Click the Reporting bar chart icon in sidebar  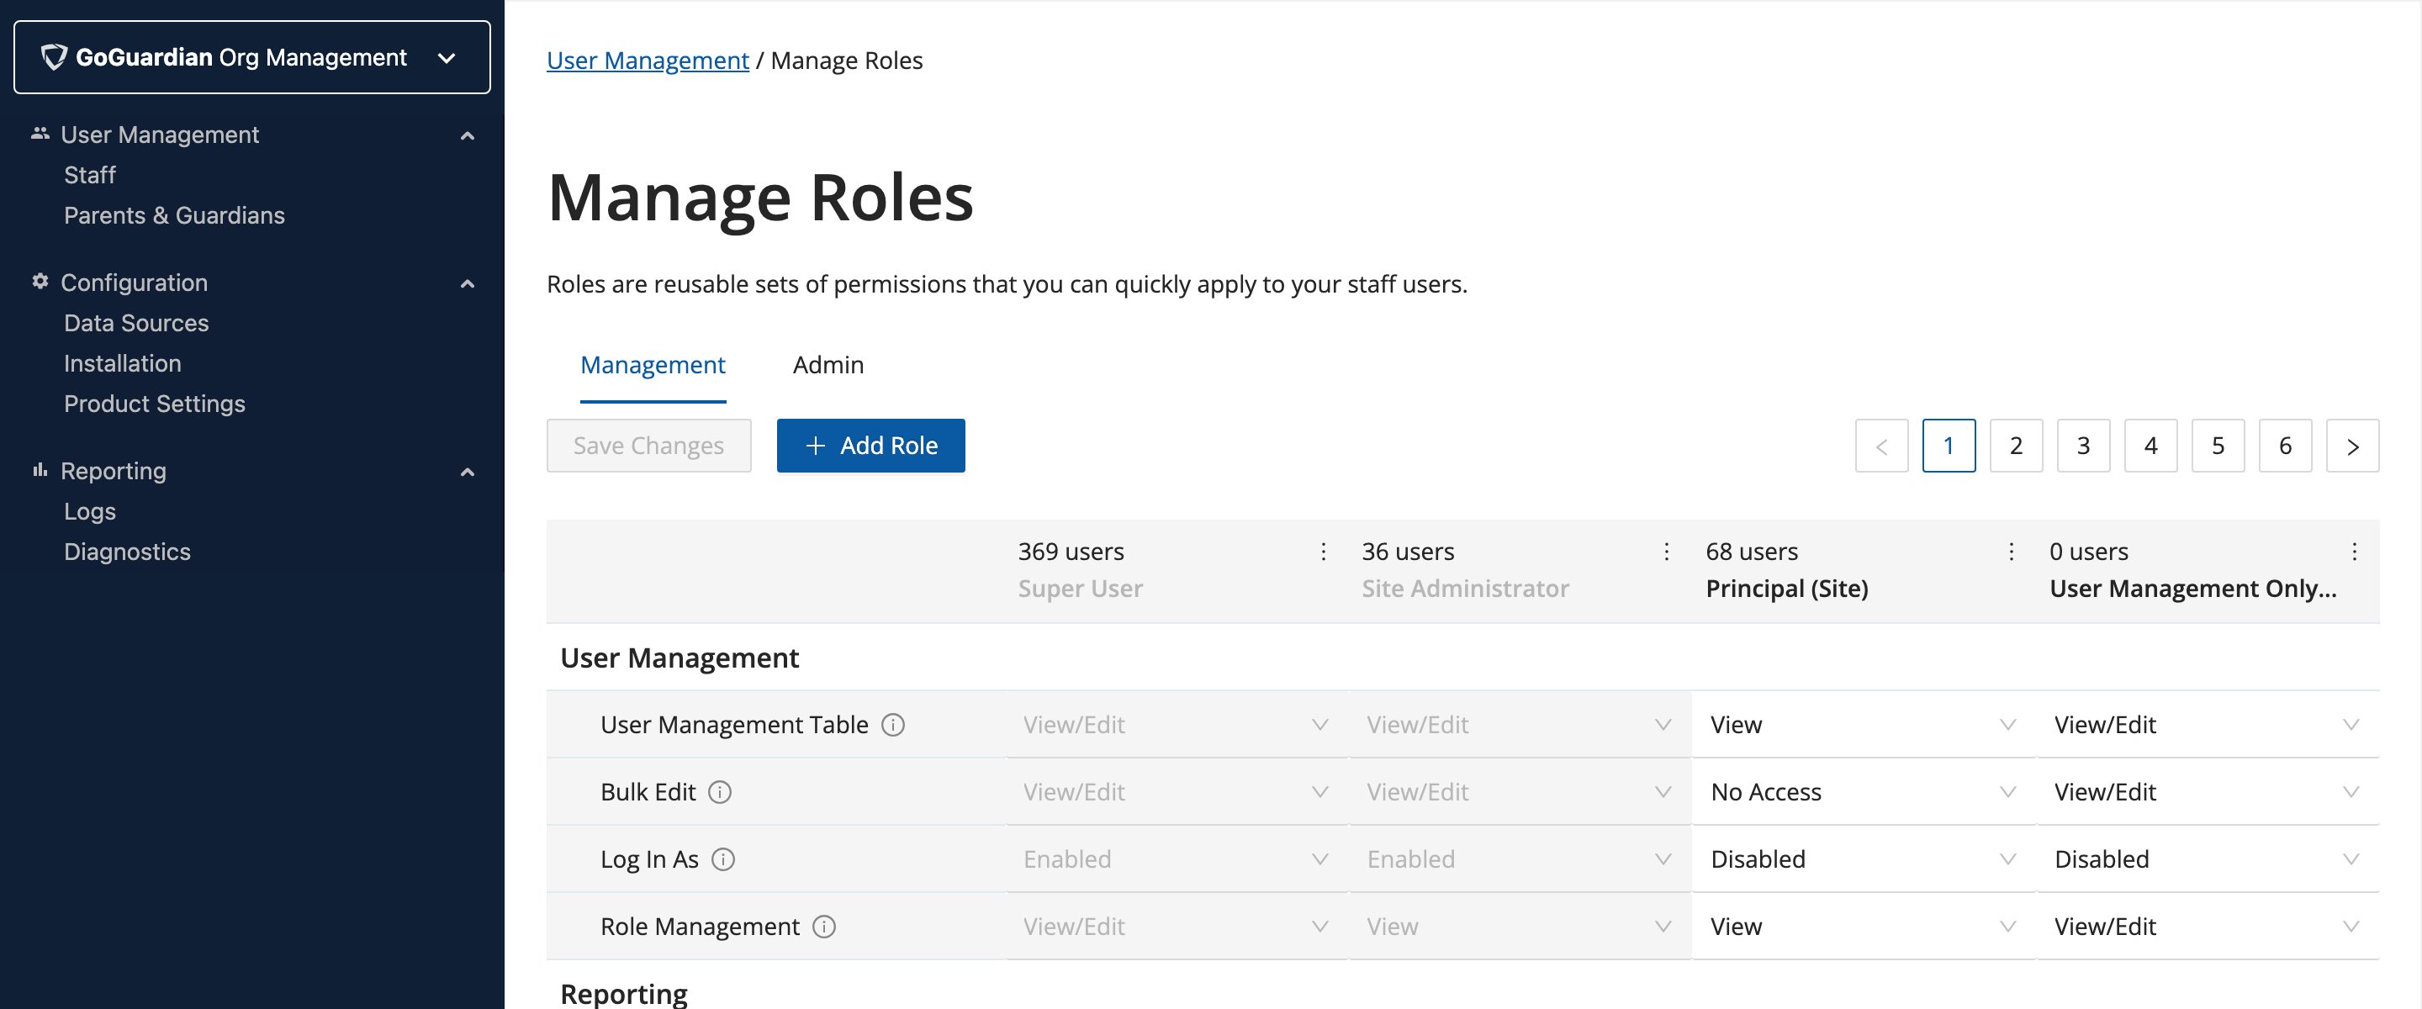pos(40,470)
